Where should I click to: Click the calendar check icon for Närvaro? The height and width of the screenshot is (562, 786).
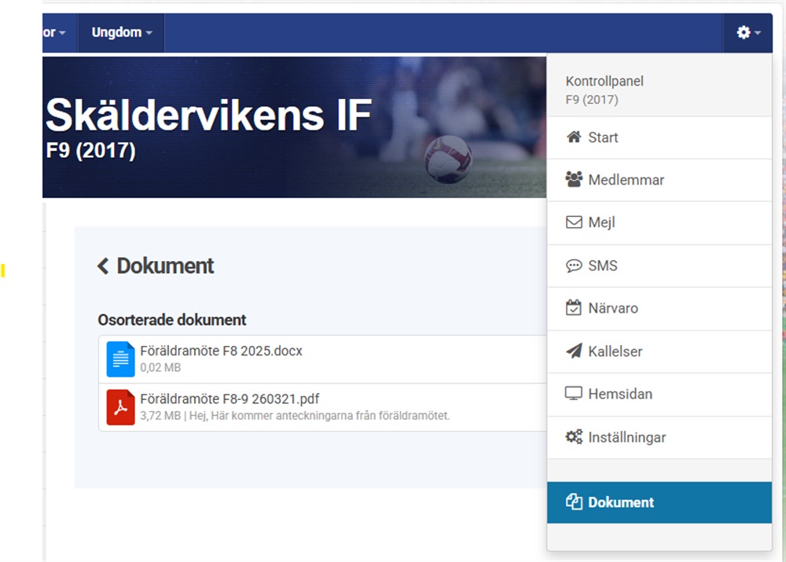coord(574,308)
